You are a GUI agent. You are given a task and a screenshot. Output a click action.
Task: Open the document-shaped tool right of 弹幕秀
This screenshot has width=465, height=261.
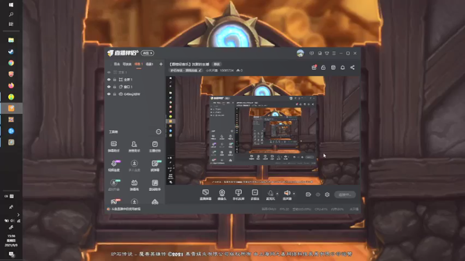[x=155, y=185]
